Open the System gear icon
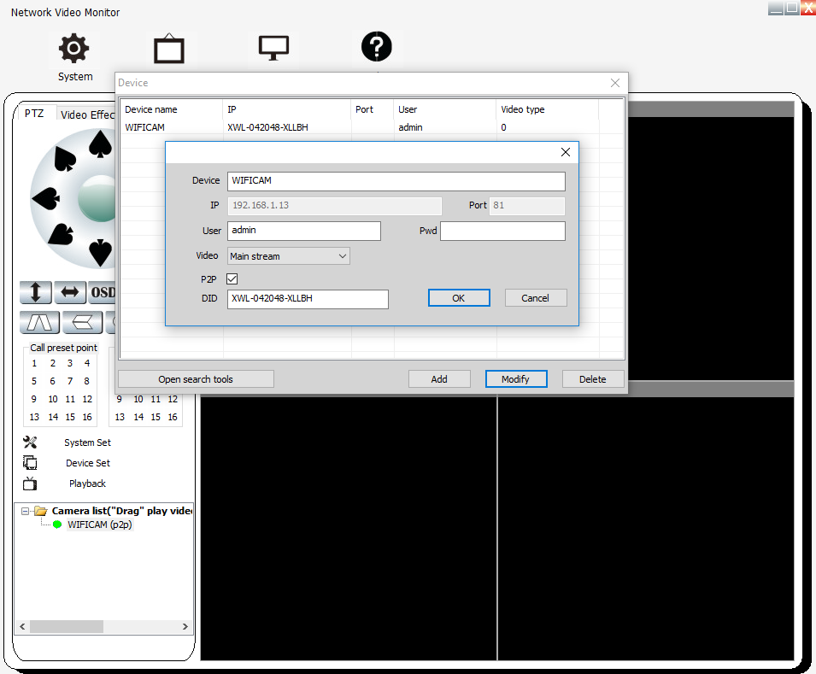 pos(73,49)
